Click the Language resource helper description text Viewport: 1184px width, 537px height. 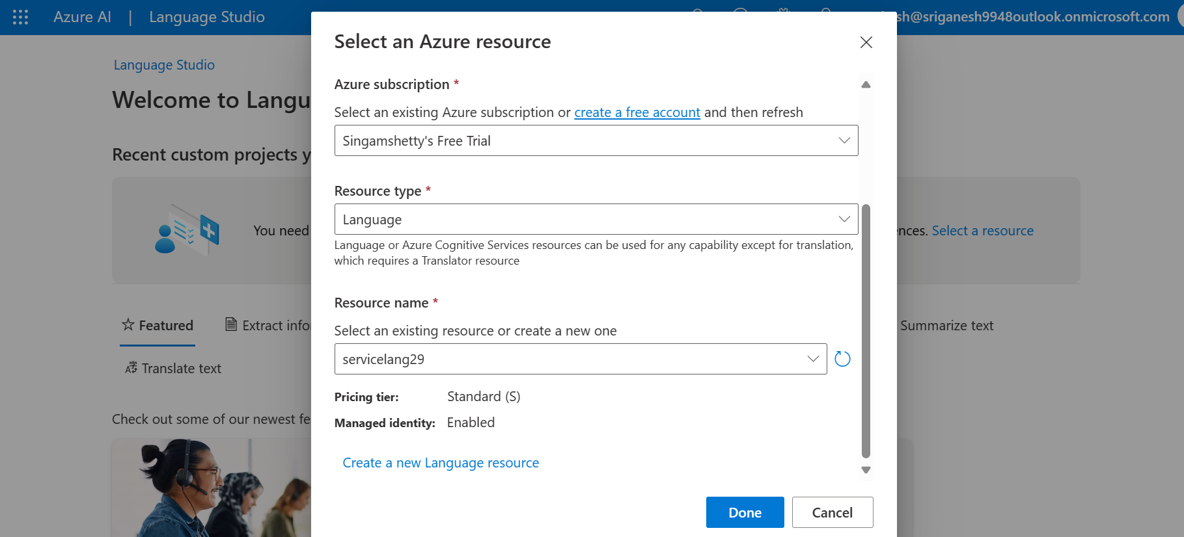(594, 253)
